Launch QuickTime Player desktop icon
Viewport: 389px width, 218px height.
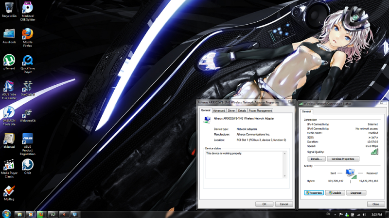pyautogui.click(x=27, y=61)
